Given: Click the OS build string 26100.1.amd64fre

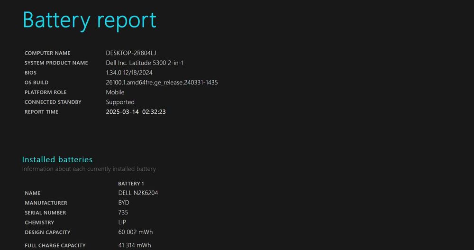Looking at the screenshot, I should tap(162, 83).
